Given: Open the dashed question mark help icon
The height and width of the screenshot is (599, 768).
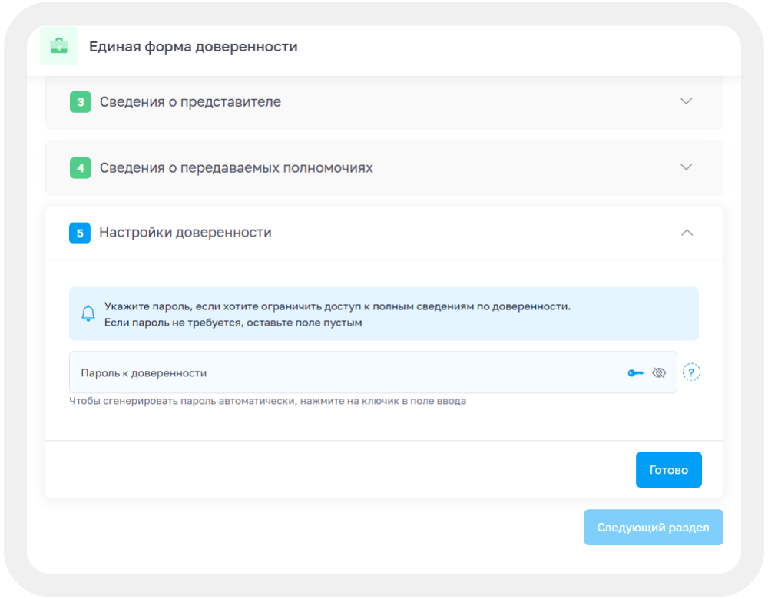Looking at the screenshot, I should (692, 372).
